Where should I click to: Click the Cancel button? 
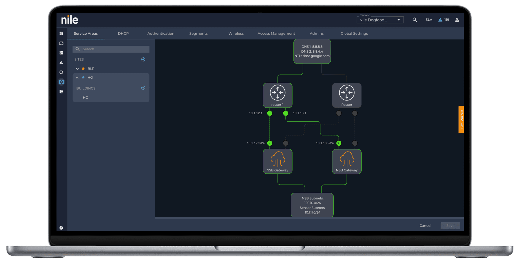(425, 226)
